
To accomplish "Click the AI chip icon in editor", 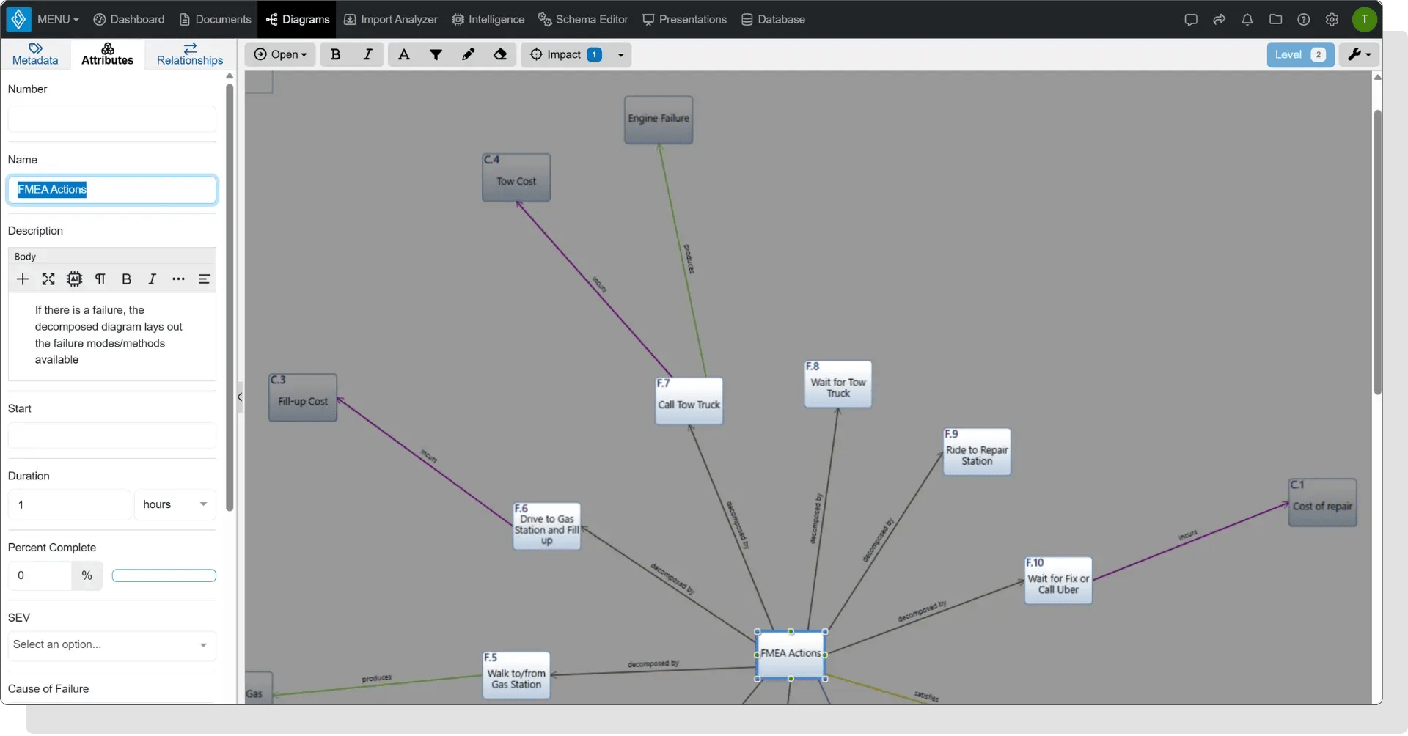I will pos(75,279).
